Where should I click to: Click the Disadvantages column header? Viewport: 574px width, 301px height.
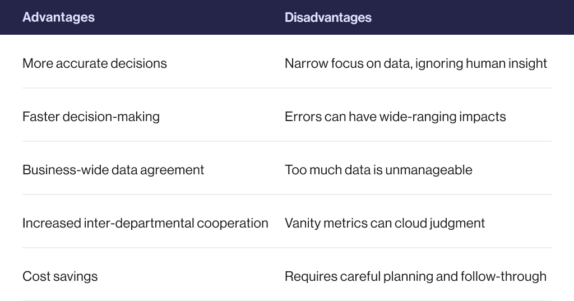click(328, 17)
